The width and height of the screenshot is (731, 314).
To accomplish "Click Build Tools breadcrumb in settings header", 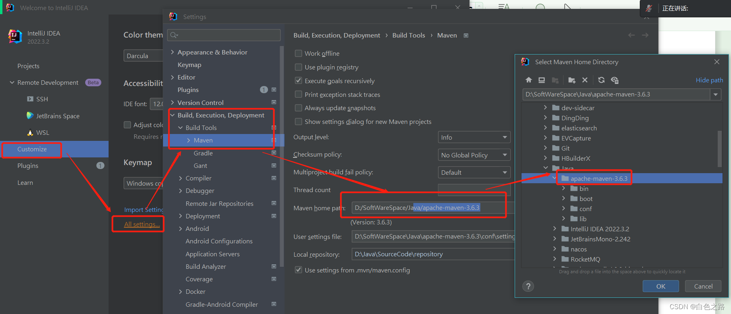I will point(408,35).
